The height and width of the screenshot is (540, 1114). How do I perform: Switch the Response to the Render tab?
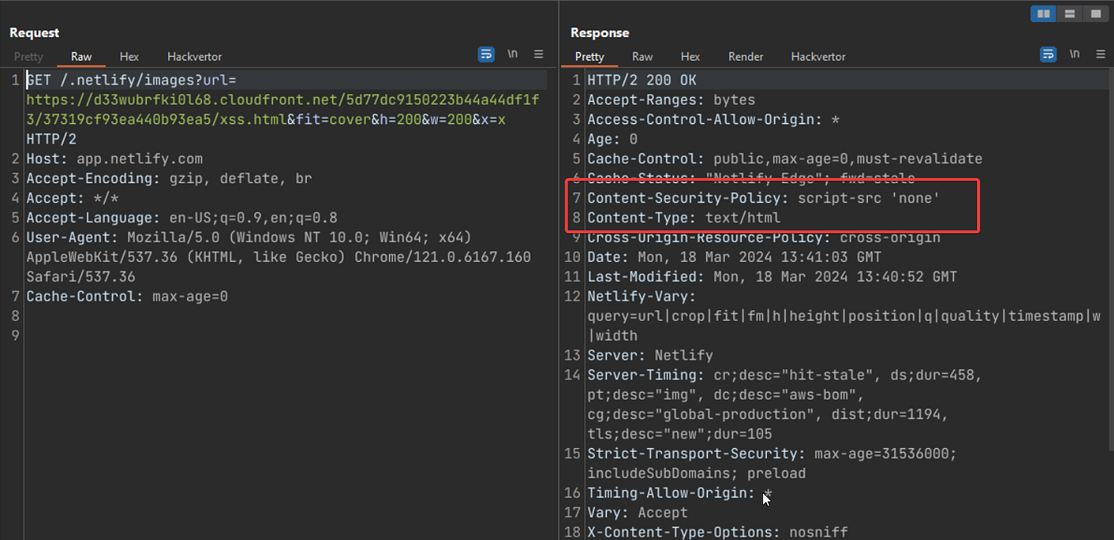click(746, 57)
